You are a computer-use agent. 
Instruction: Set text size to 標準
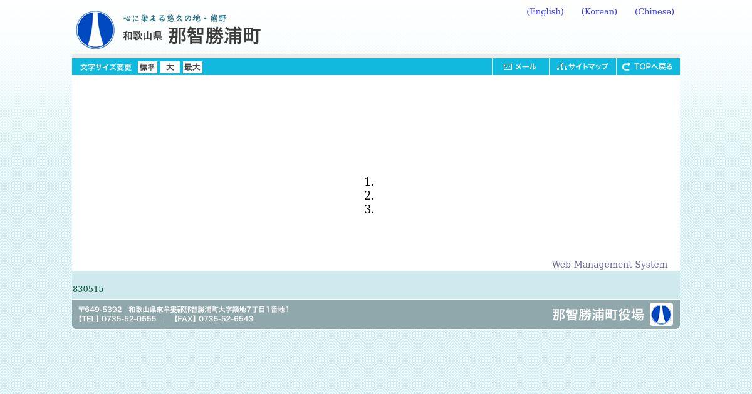tap(147, 67)
